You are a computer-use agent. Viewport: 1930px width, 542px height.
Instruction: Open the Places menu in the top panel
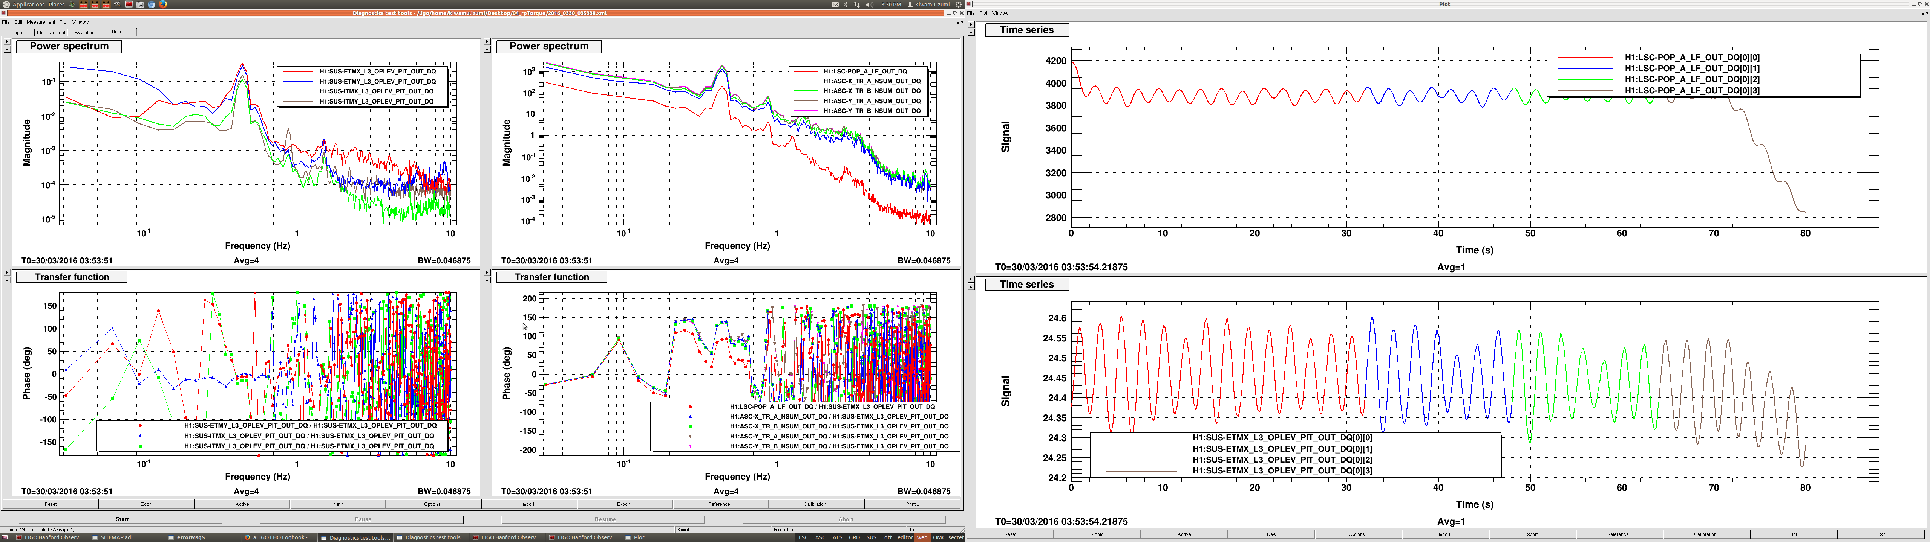(x=56, y=5)
